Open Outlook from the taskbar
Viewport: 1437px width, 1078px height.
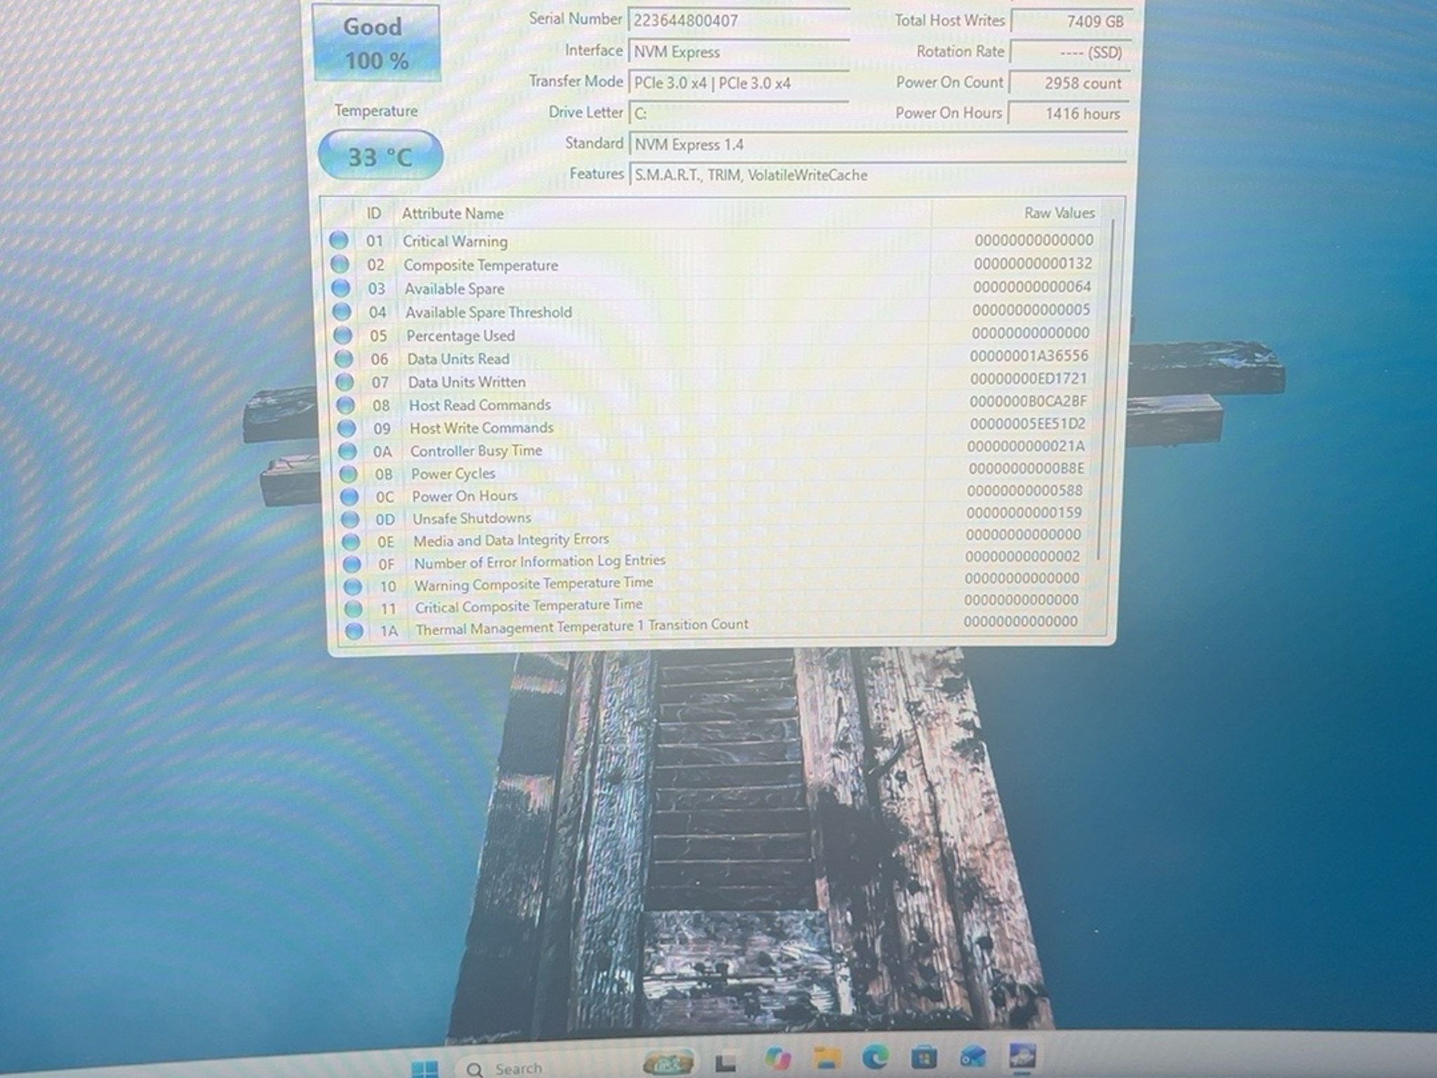coord(973,1056)
